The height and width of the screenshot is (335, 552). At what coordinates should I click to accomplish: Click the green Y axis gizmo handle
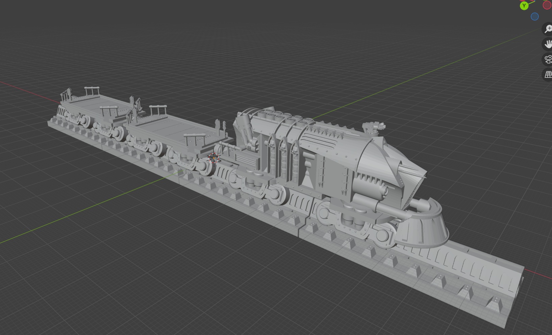click(524, 6)
